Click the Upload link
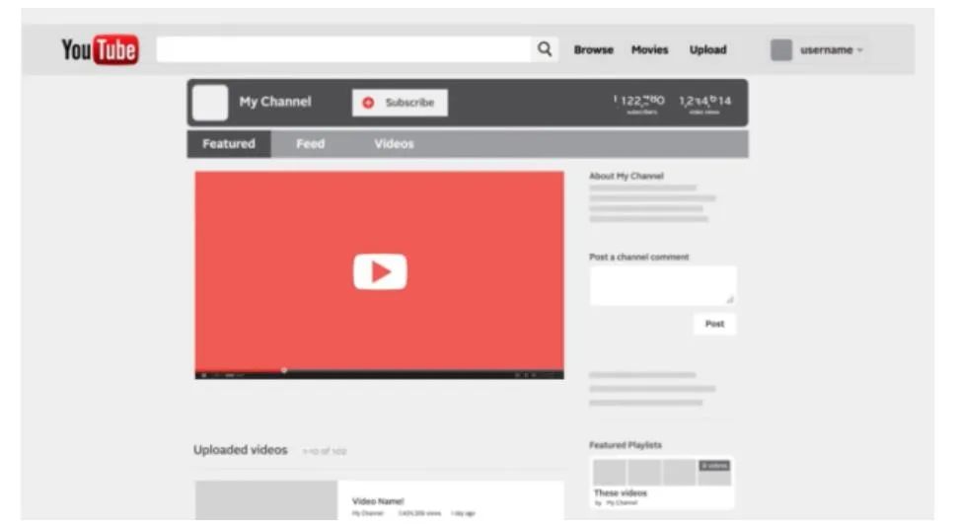 tap(707, 50)
